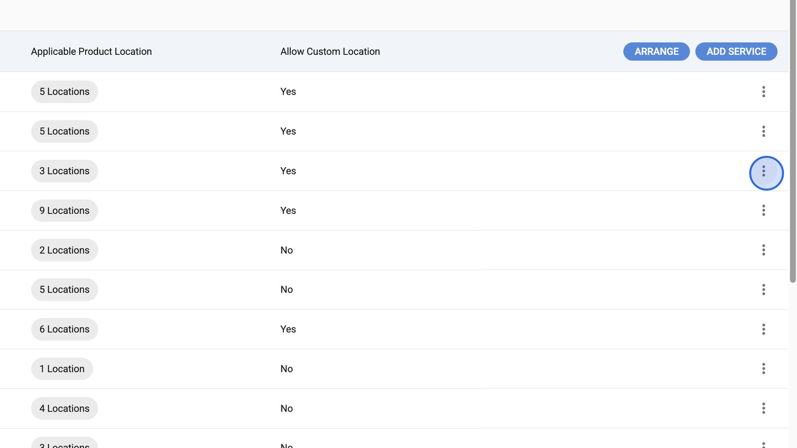Click the 5 Locations chip in the first row

[x=64, y=92]
